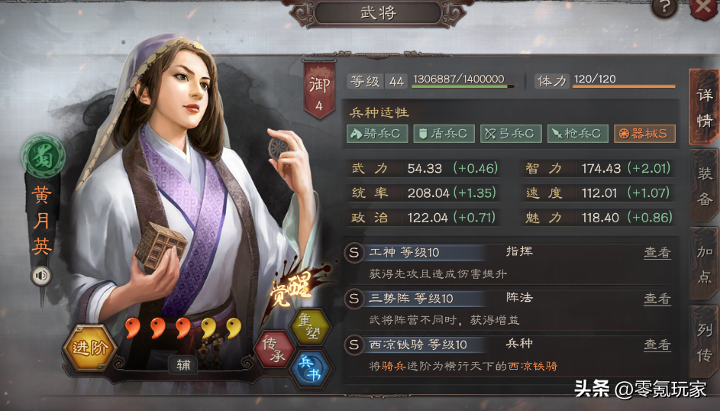Select the 骑兵C troop aptitude tag

pos(377,134)
